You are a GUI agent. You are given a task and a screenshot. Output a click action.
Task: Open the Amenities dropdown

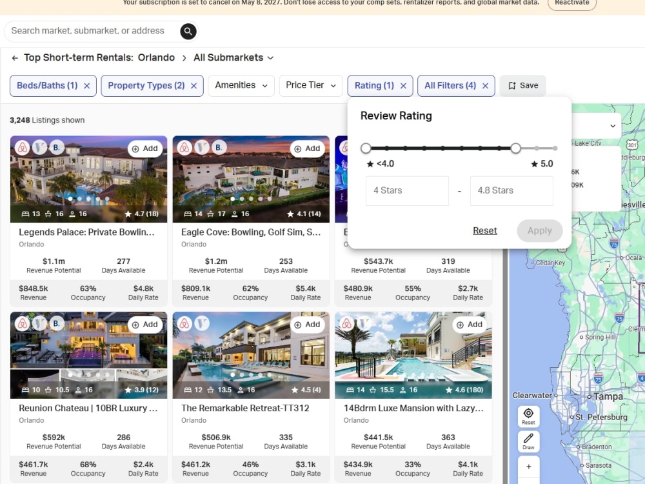click(241, 85)
